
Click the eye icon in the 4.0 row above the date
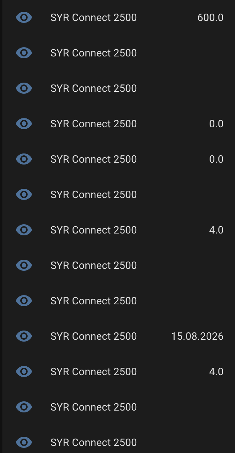click(x=24, y=230)
